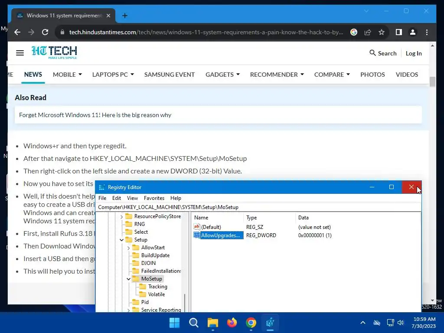Expand the RECOMMENDER dropdown
Screen dimensions: 444x333
pyautogui.click(x=277, y=75)
